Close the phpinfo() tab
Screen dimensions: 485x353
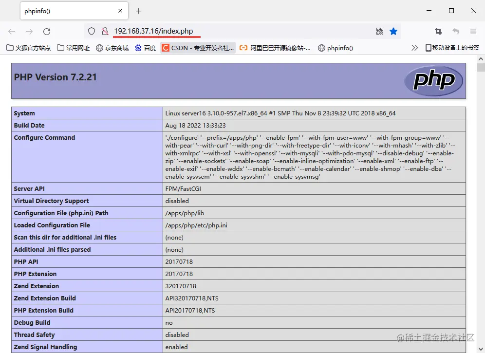coord(120,11)
